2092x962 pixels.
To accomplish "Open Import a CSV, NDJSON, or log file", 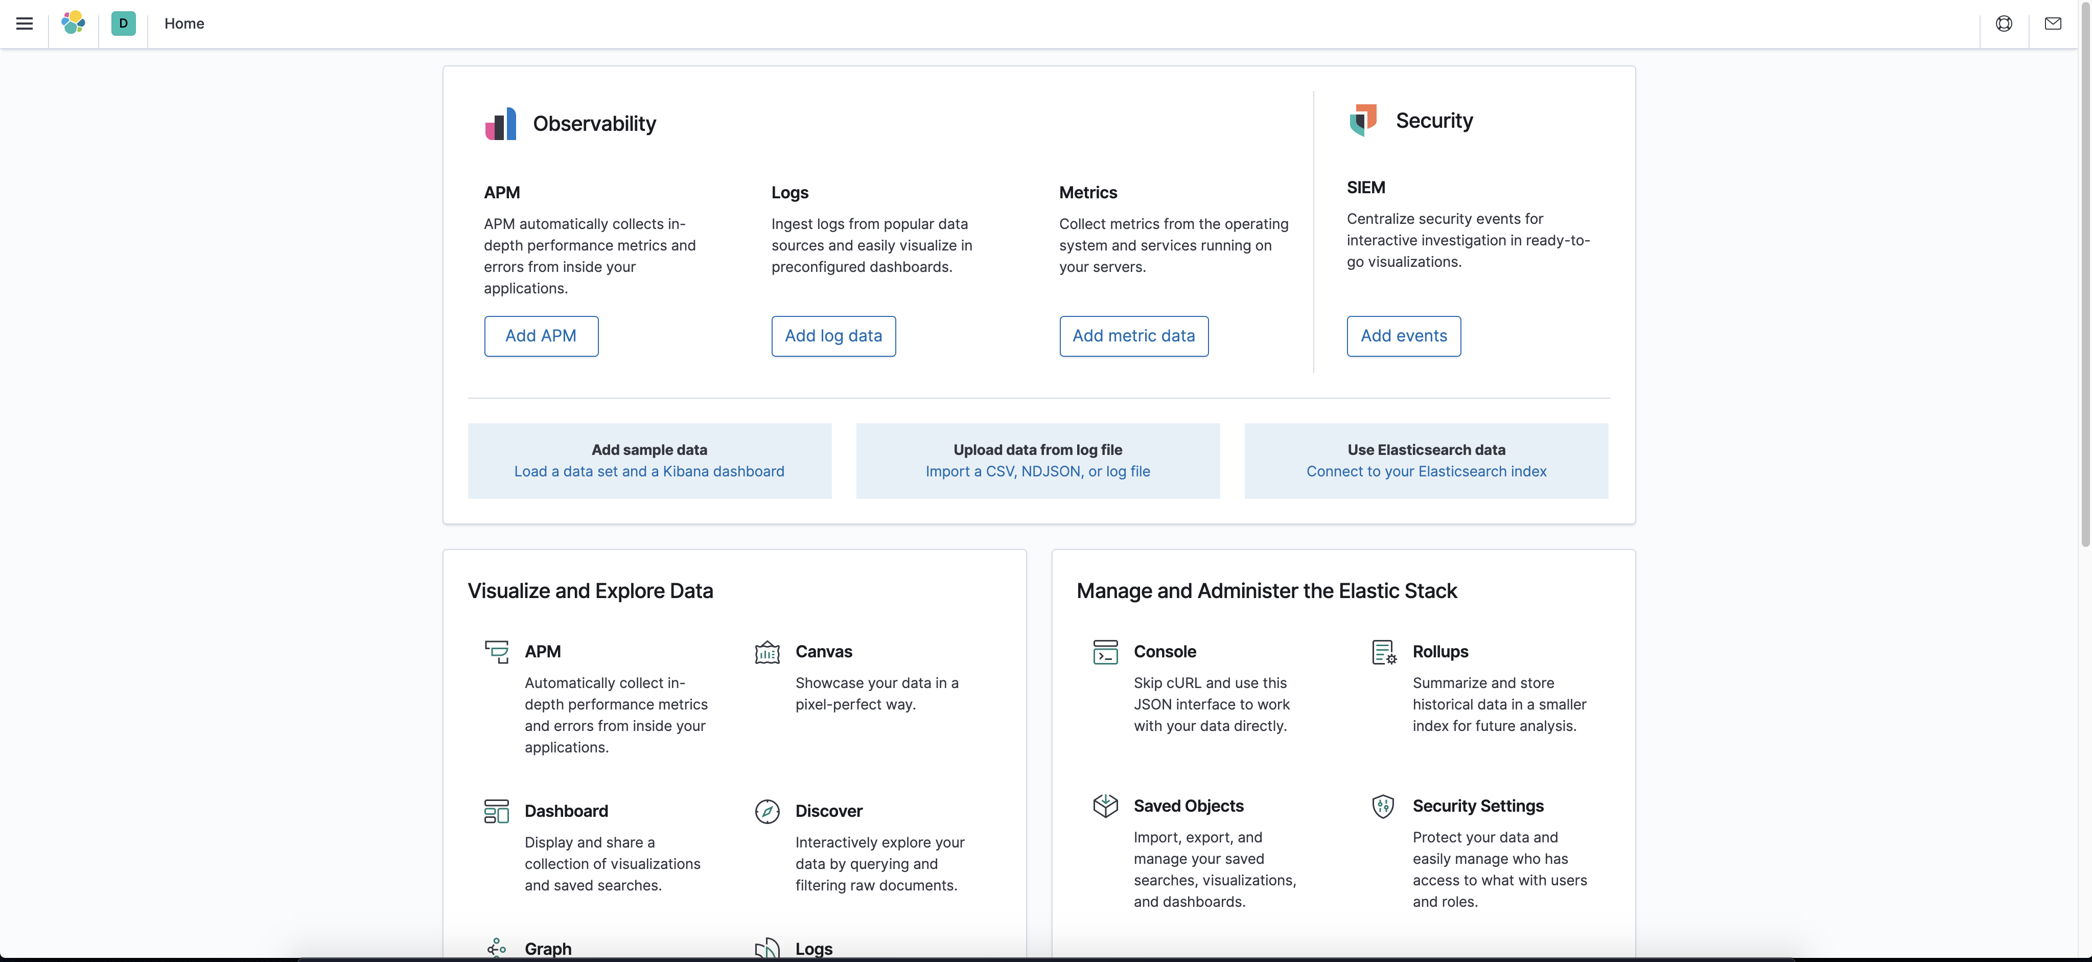I will pos(1037,471).
